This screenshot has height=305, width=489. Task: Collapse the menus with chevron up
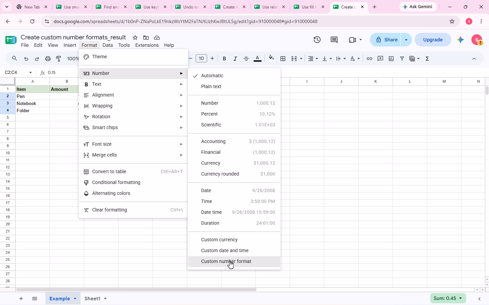pos(474,59)
